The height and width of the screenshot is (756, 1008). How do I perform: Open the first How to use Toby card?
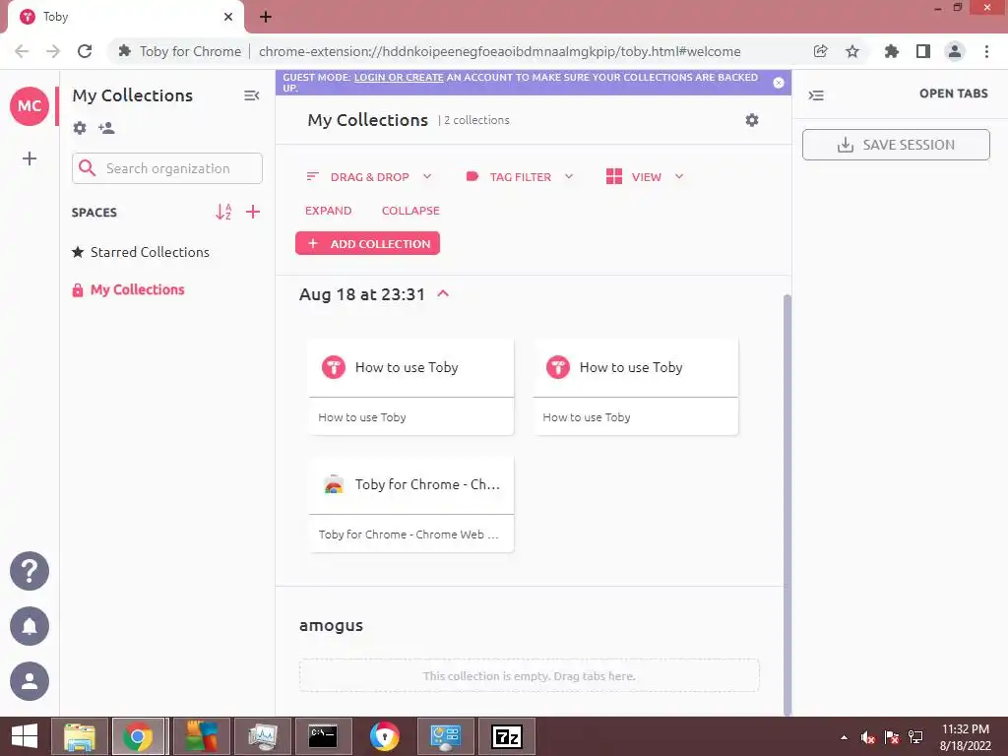click(x=410, y=387)
